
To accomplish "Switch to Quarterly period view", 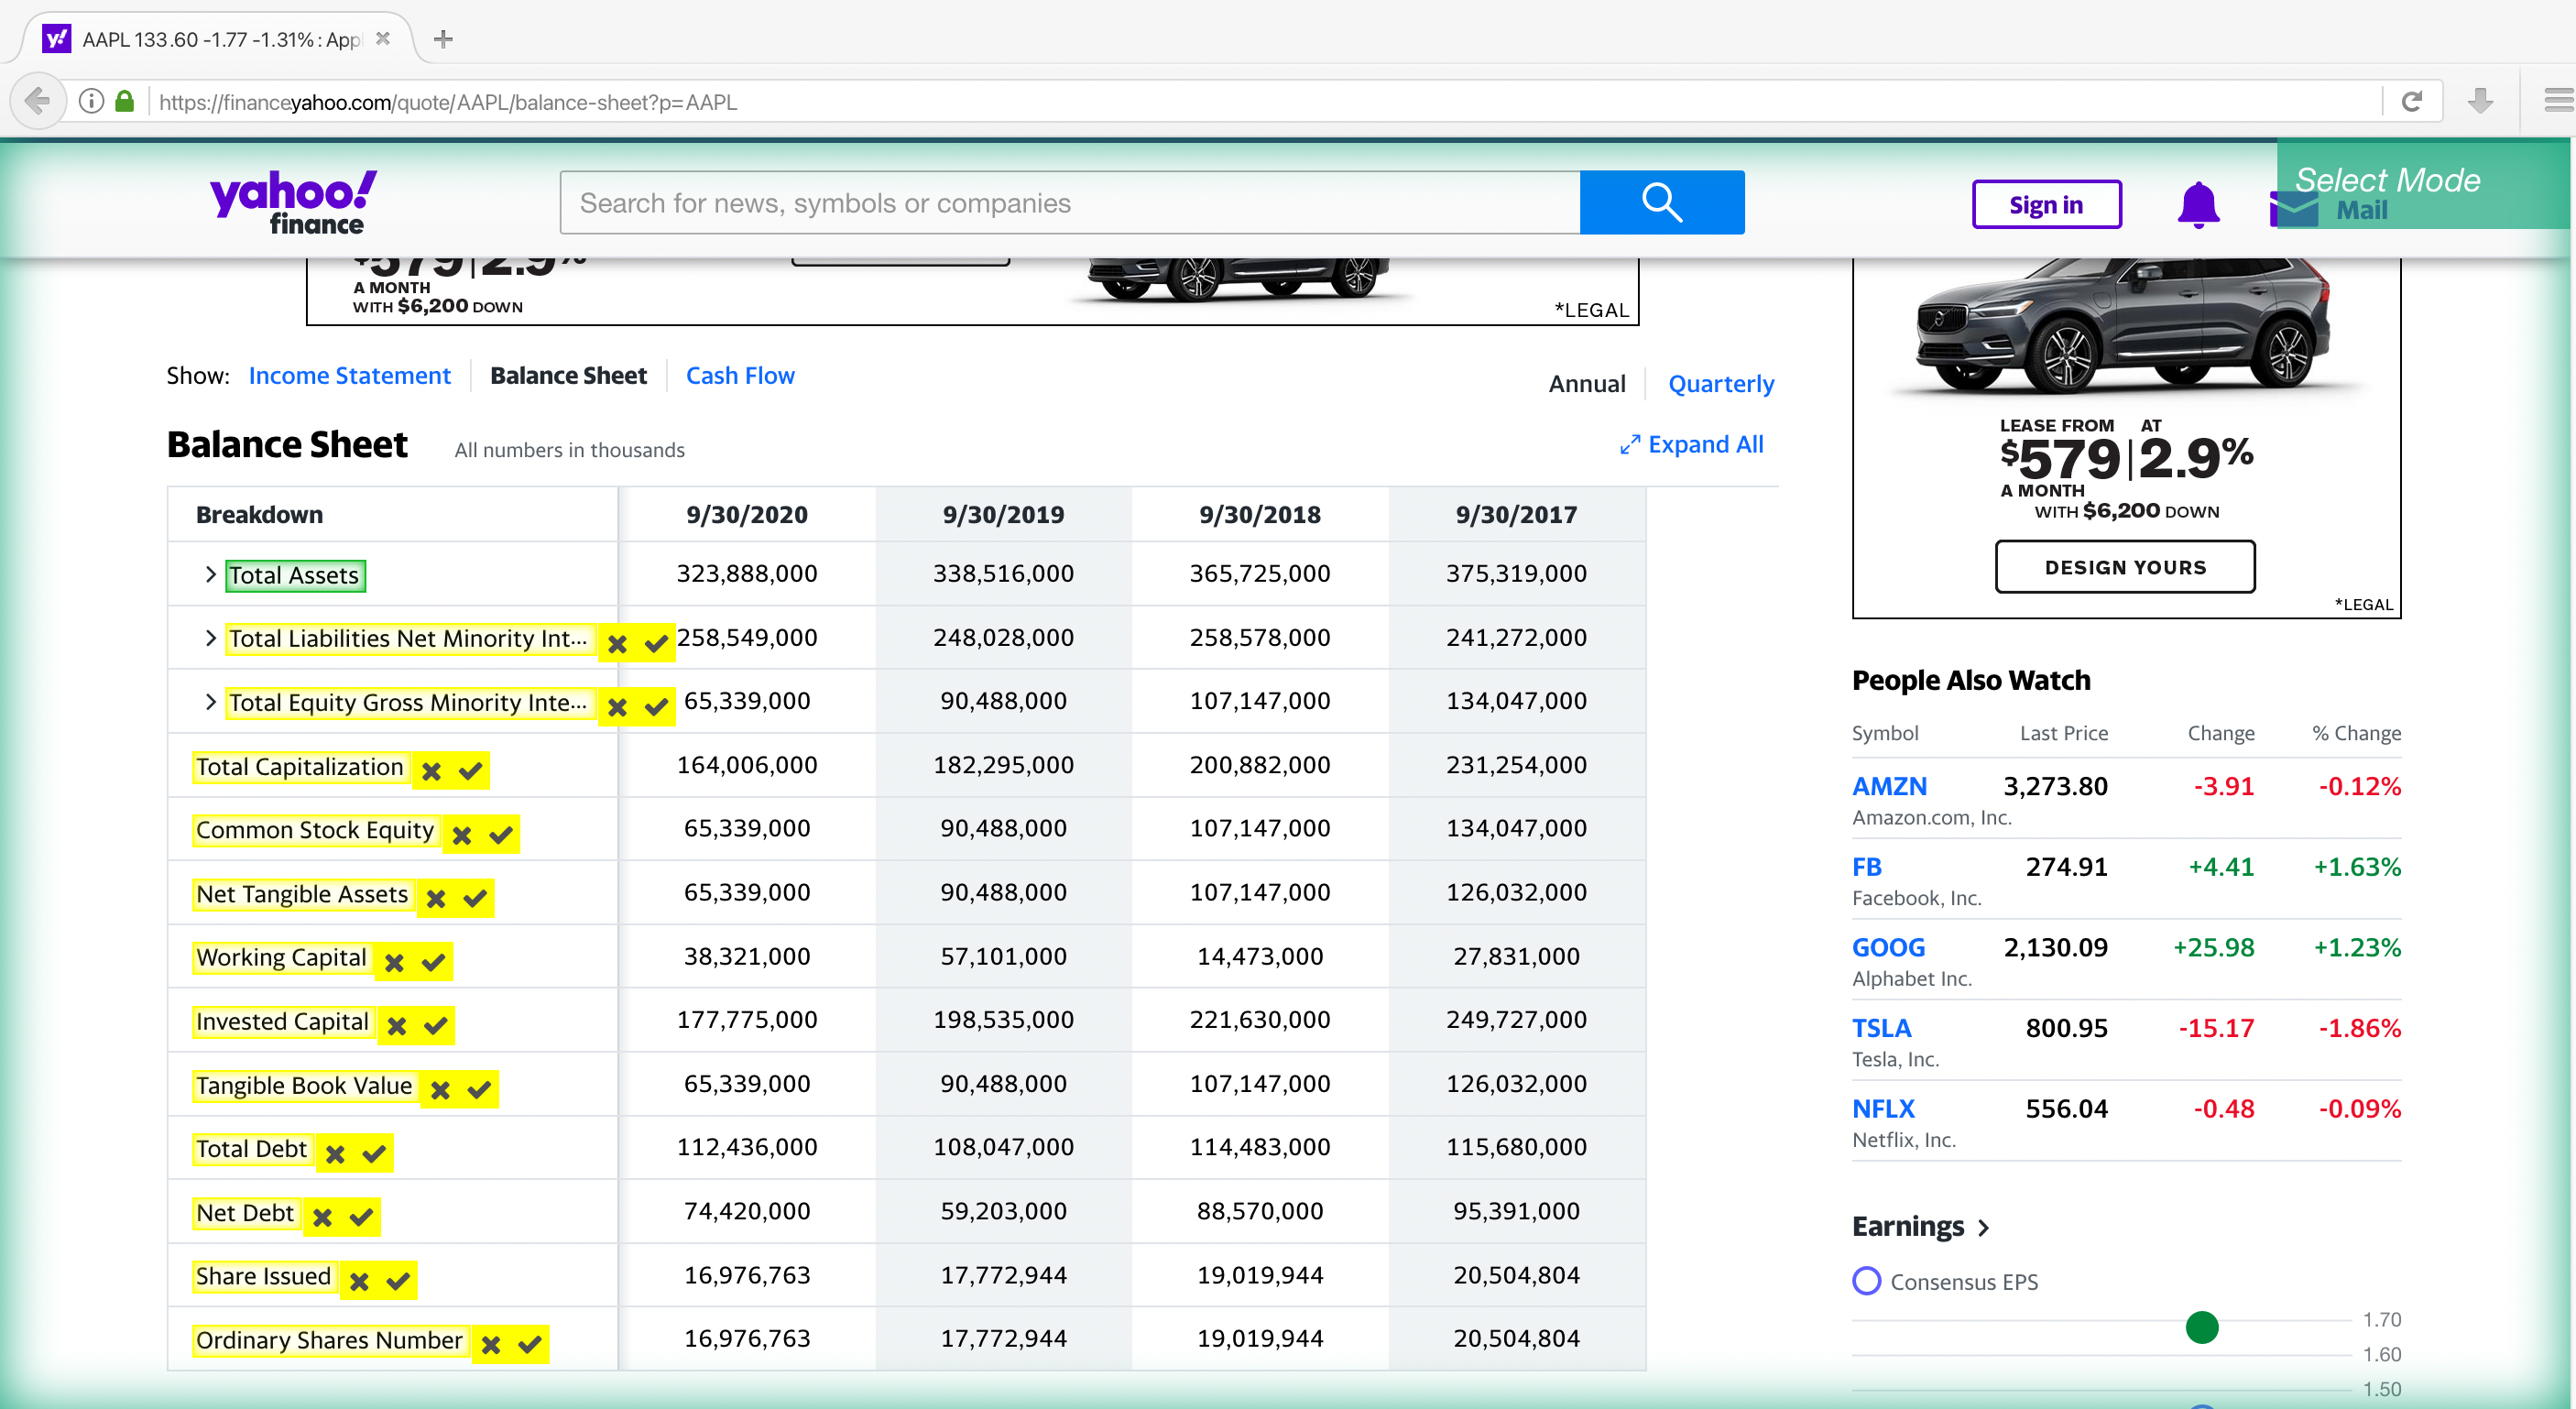I will [x=1721, y=383].
